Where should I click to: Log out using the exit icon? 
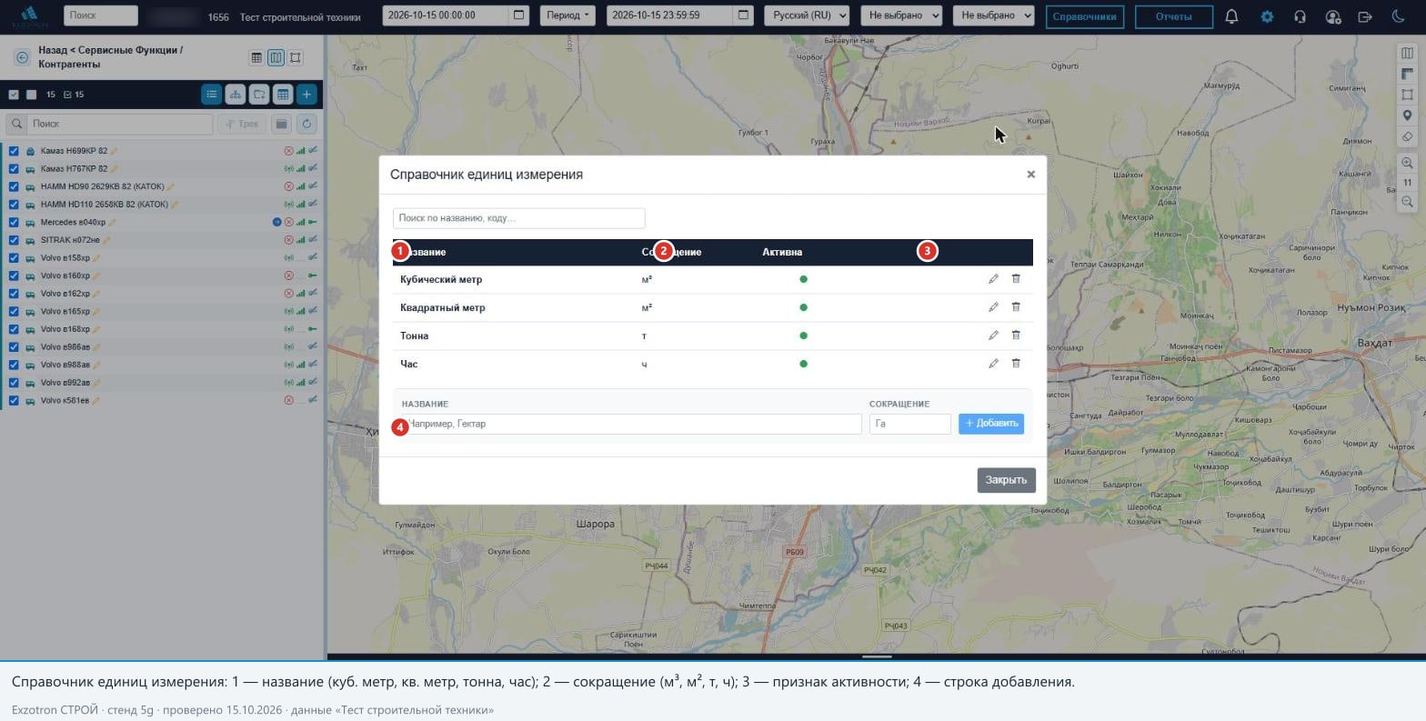[1365, 16]
